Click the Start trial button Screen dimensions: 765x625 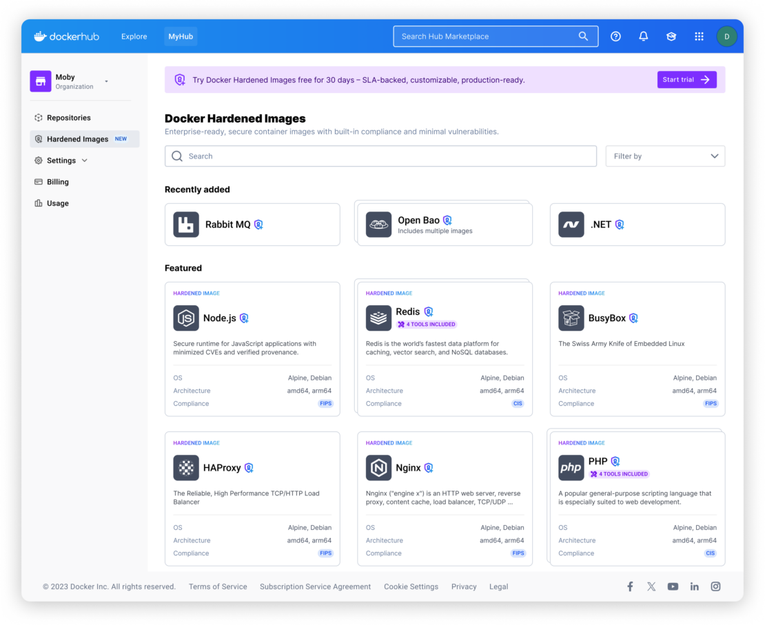click(686, 79)
